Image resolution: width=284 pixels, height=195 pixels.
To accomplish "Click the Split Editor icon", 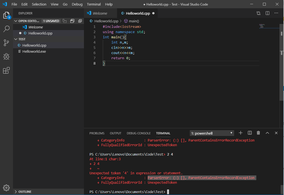I will tap(267, 13).
